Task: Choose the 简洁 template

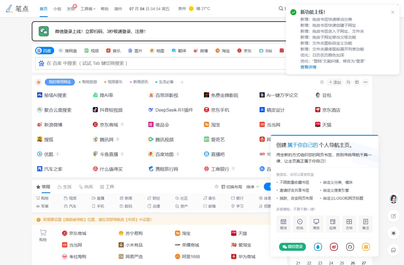Action: click(x=283, y=224)
